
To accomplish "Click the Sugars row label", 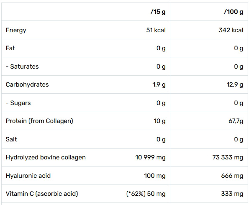I will pos(18,103).
